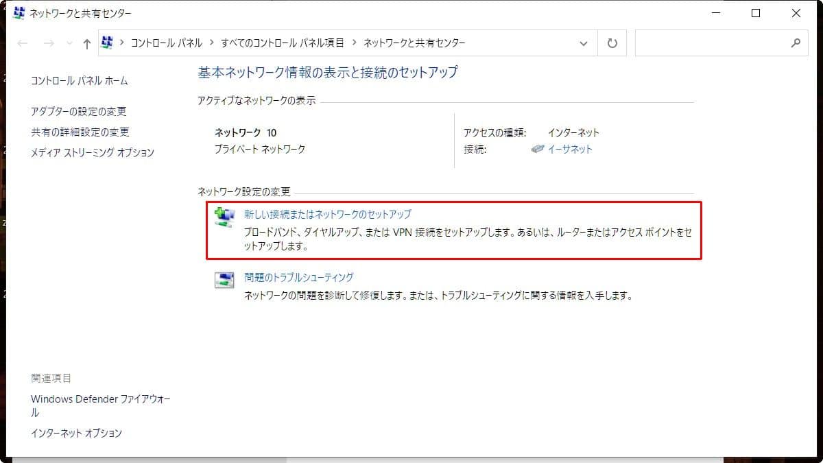Click the forward arrow navigation button
823x463 pixels.
click(x=48, y=43)
